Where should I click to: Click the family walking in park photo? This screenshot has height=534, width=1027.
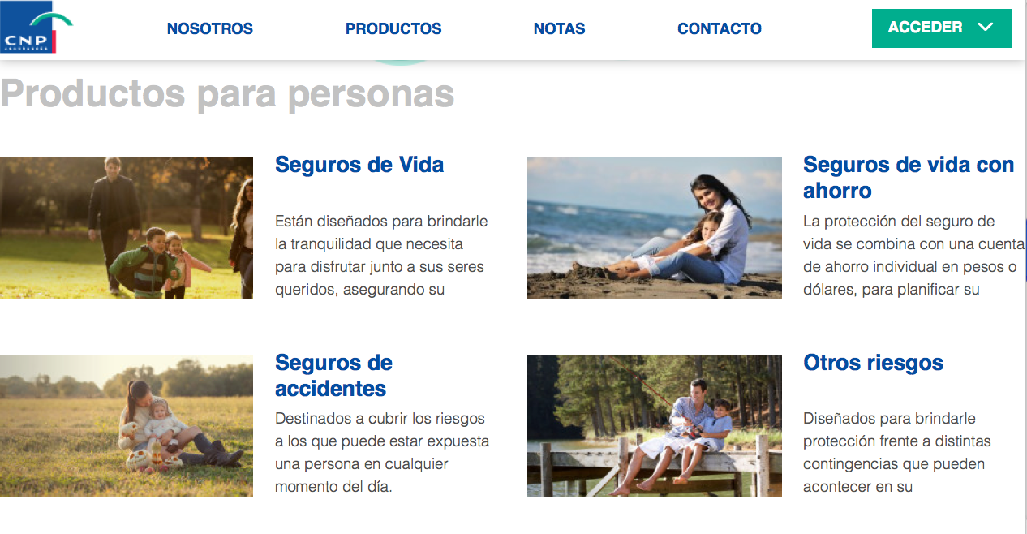click(127, 228)
